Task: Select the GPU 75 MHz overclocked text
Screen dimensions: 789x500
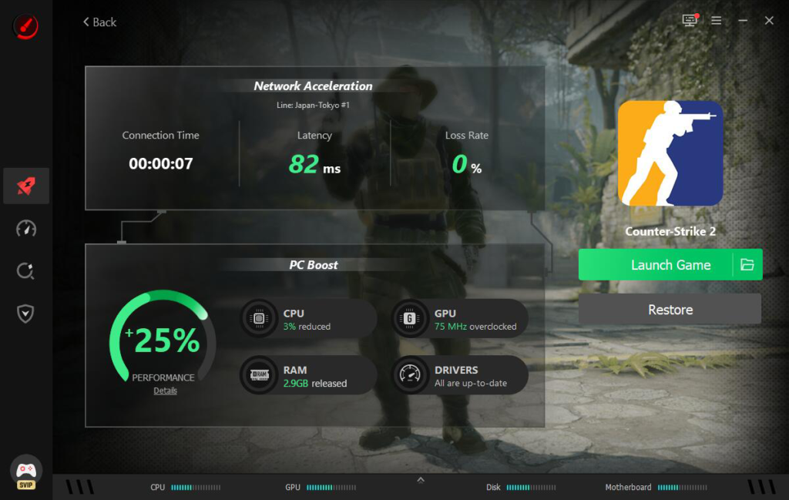Action: pyautogui.click(x=475, y=327)
